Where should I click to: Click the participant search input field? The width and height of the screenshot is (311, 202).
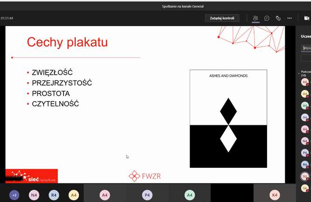pyautogui.click(x=306, y=48)
